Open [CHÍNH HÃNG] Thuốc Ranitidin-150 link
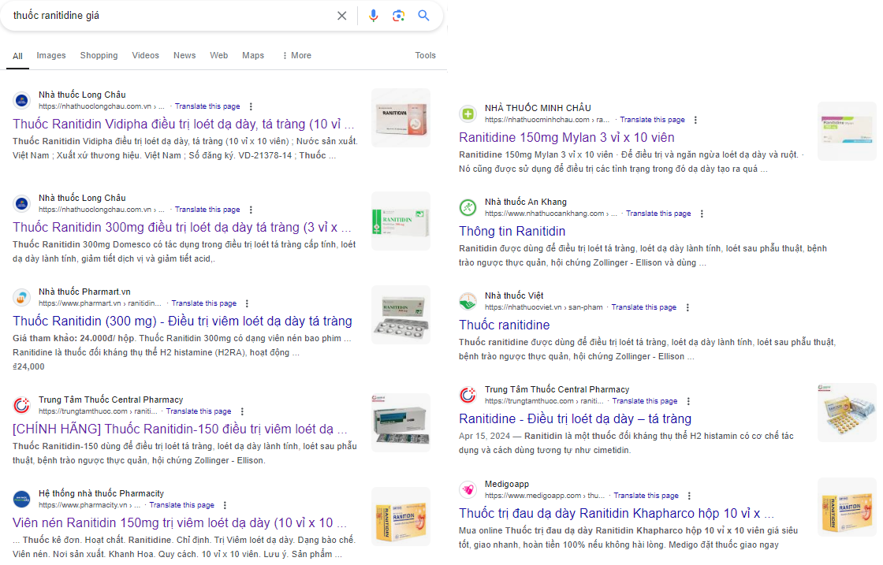 coord(181,429)
